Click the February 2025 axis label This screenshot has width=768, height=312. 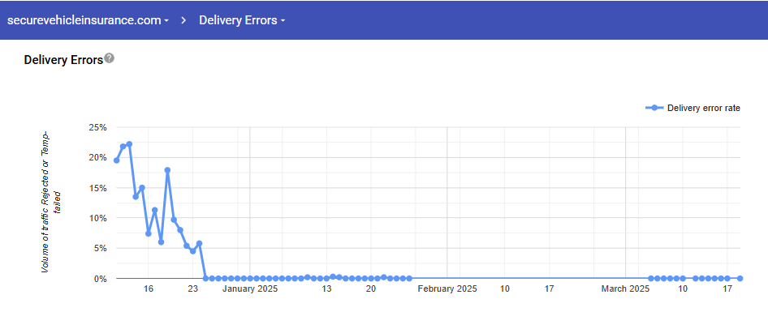click(x=447, y=289)
